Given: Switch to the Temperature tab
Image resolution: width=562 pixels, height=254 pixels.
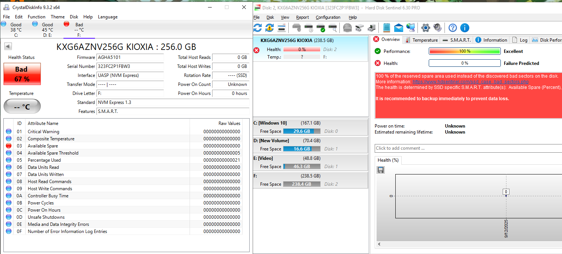Looking at the screenshot, I should 421,40.
